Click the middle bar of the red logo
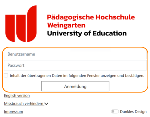Viewport: 150px width, 117px height. (x=21, y=28)
